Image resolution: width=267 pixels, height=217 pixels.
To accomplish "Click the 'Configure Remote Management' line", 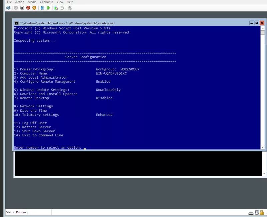I will (x=45, y=81).
